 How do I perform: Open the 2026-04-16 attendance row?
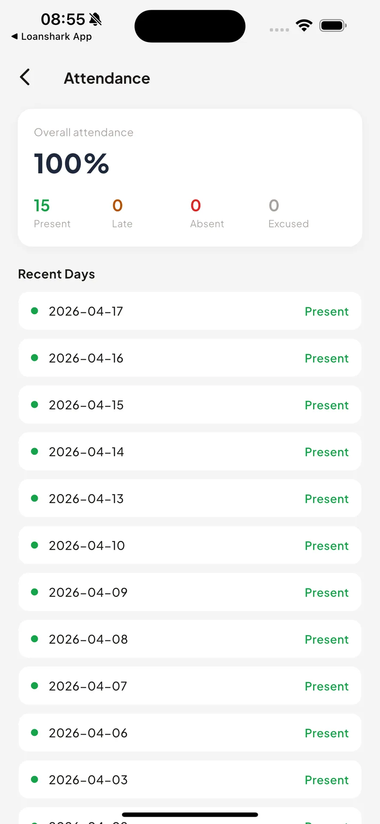click(x=190, y=358)
